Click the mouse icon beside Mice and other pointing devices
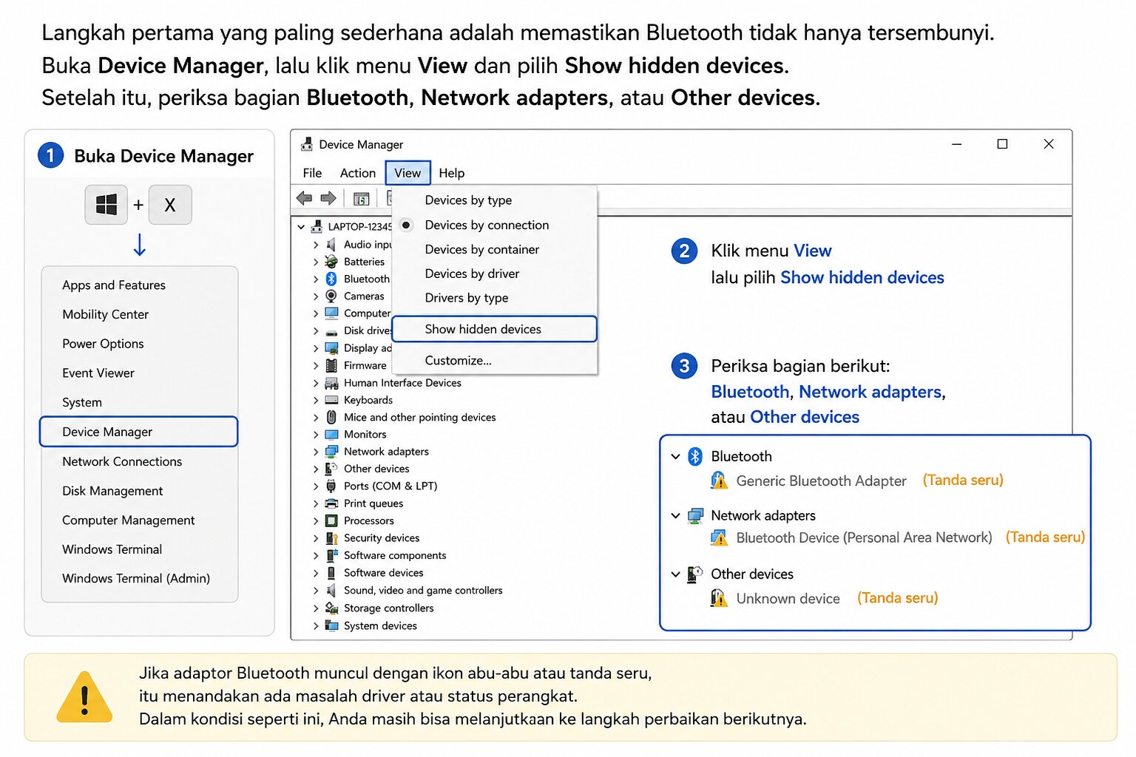Viewport: 1136px width, 757px height. point(331,417)
